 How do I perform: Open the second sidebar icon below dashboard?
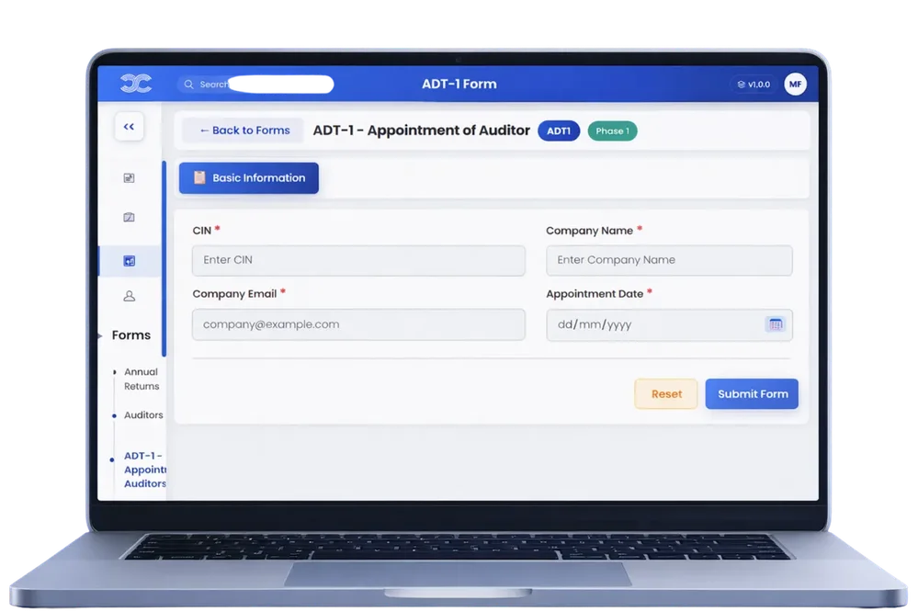[129, 218]
